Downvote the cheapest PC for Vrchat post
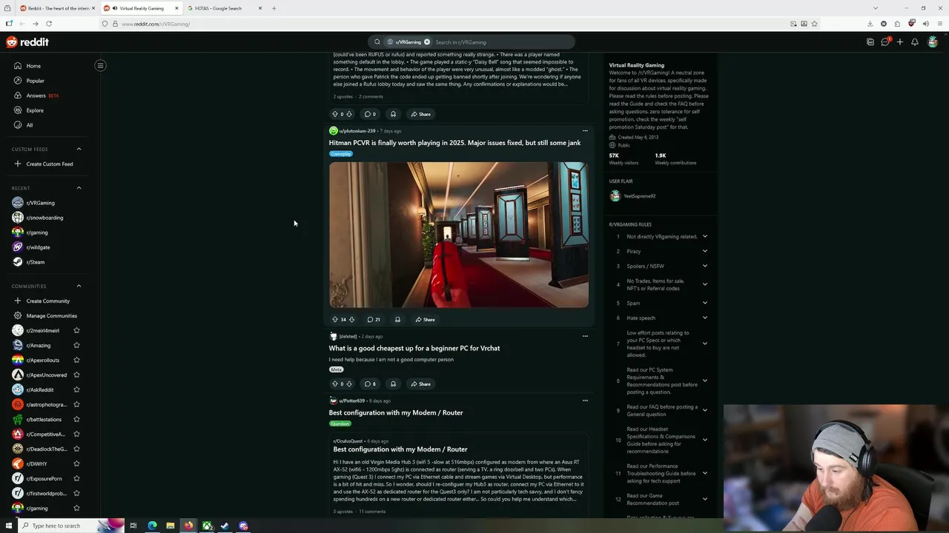This screenshot has height=533, width=949. pos(348,384)
